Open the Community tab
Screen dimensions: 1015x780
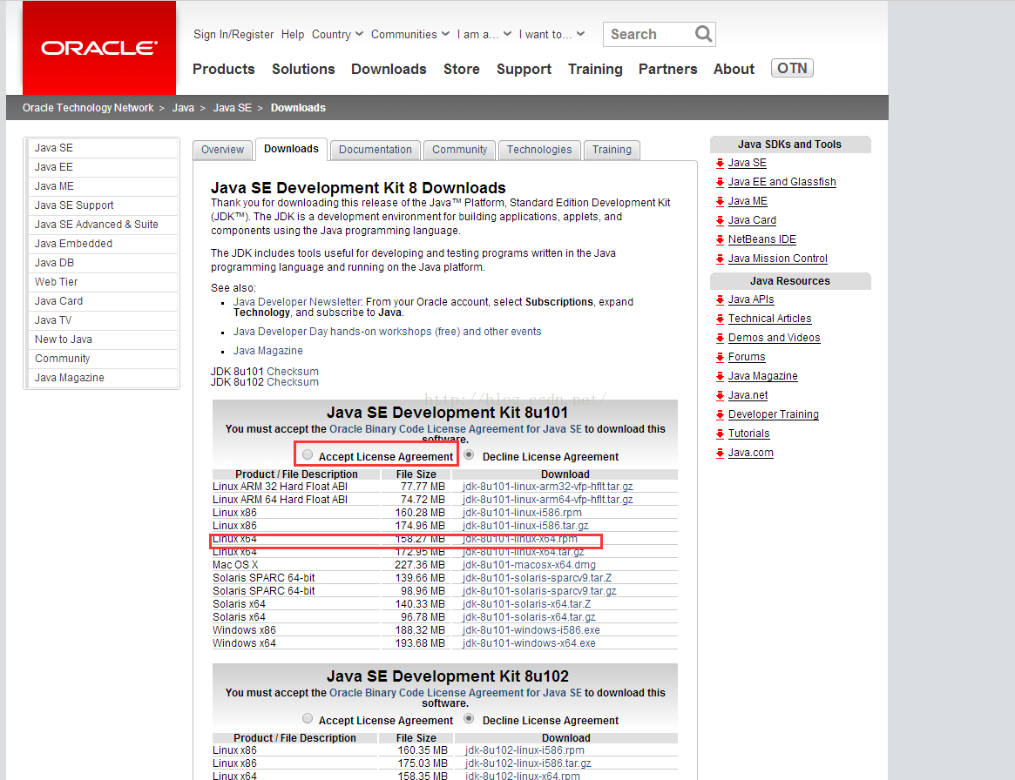pyautogui.click(x=460, y=150)
